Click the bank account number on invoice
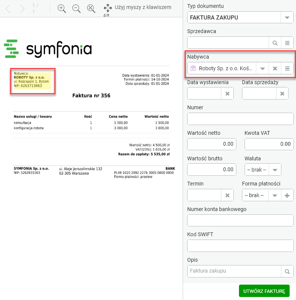 pos(144,173)
